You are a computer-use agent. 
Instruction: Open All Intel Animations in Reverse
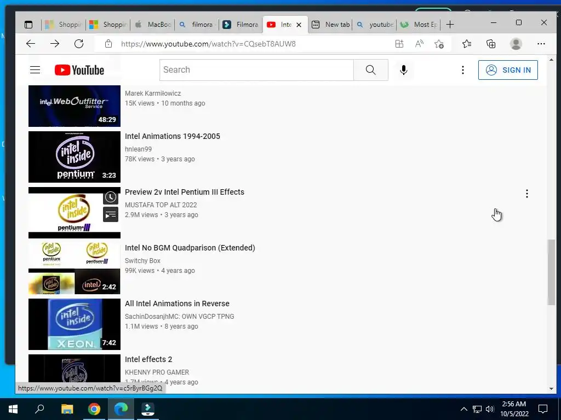(x=177, y=303)
